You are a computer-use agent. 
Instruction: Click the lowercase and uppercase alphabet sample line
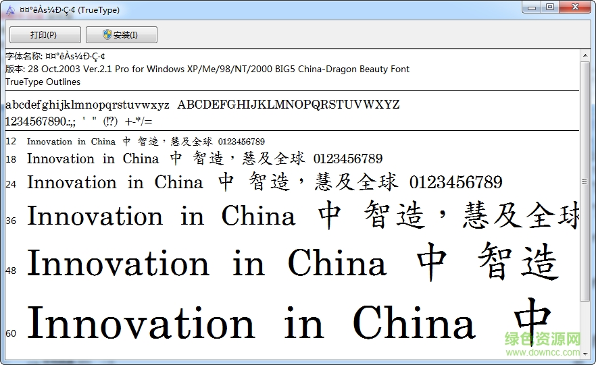(203, 105)
